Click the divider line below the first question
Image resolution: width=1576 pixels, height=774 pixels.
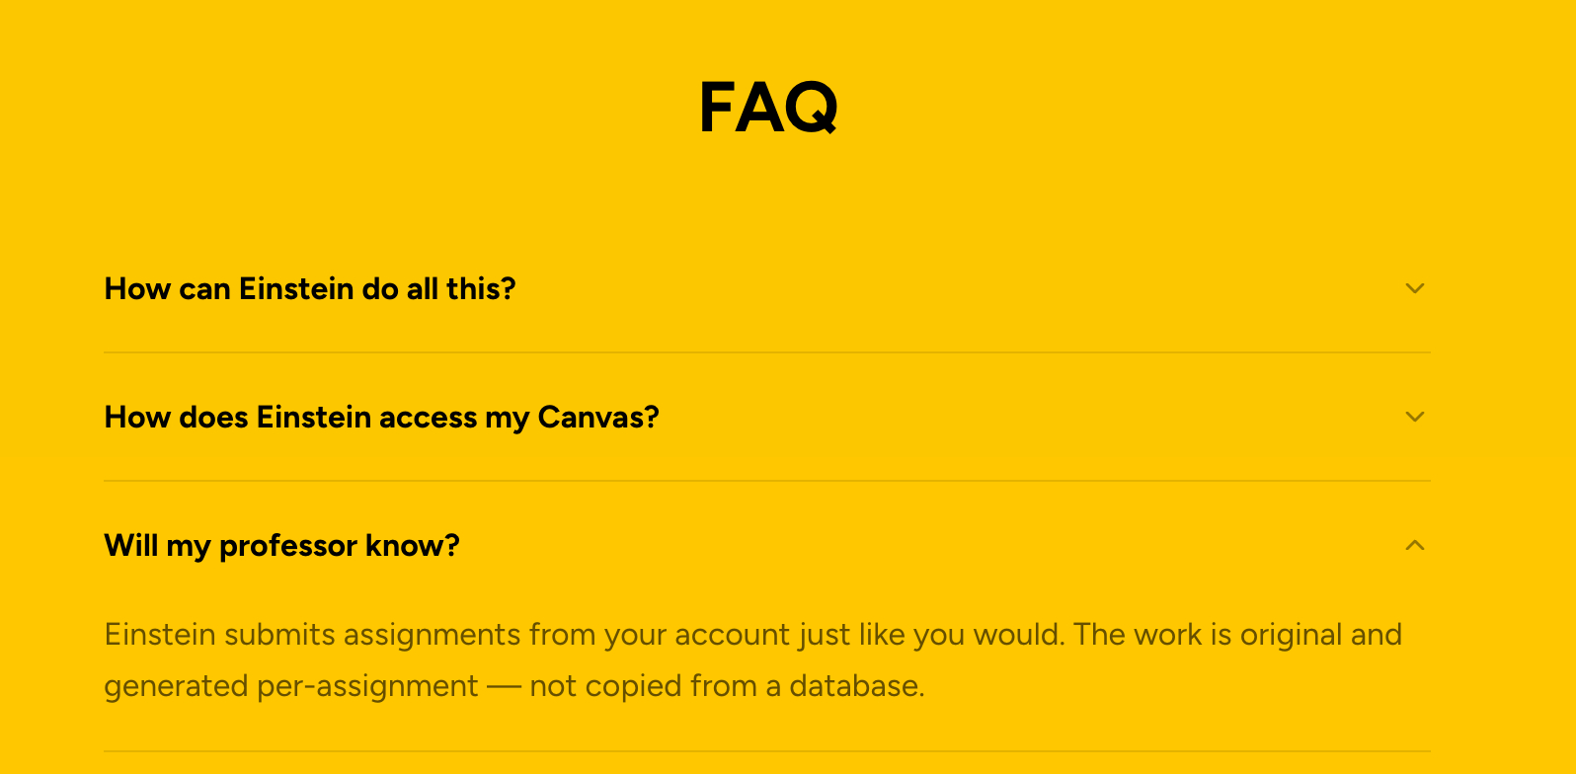coord(766,352)
